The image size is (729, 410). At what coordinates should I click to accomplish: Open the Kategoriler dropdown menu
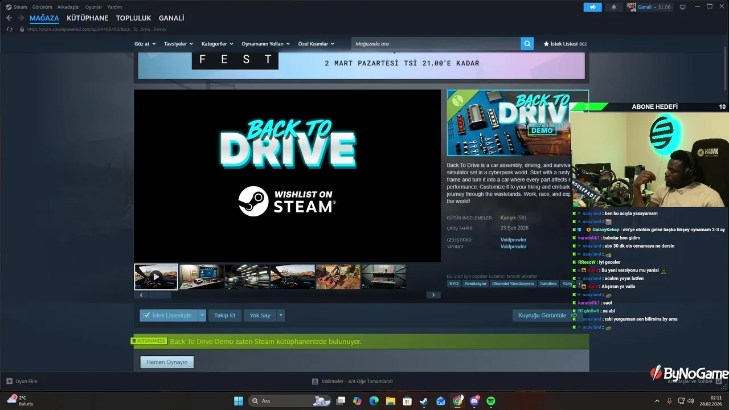[x=218, y=44]
